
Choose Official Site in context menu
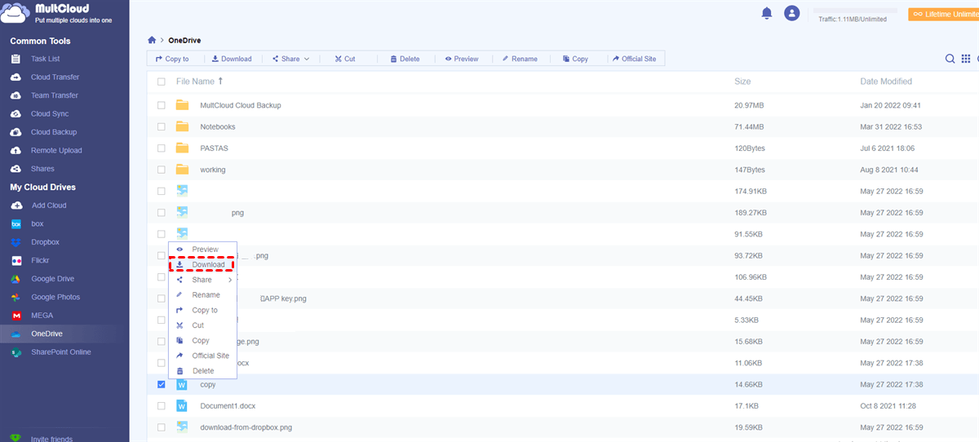[203, 356]
